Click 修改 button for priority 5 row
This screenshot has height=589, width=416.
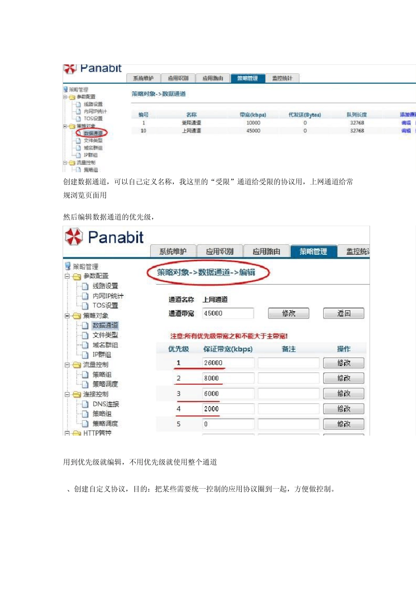344,424
